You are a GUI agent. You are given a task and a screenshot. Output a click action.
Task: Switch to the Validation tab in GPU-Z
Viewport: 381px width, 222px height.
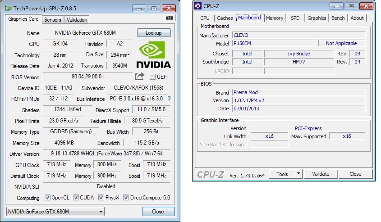[x=77, y=20]
